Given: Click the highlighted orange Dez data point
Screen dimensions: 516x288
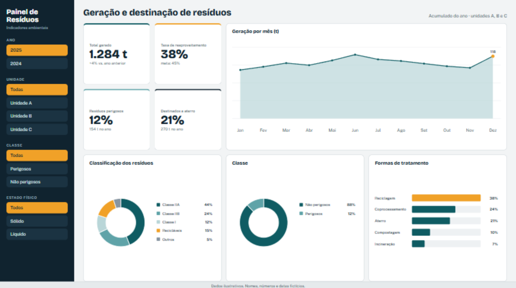Looking at the screenshot, I should point(493,56).
